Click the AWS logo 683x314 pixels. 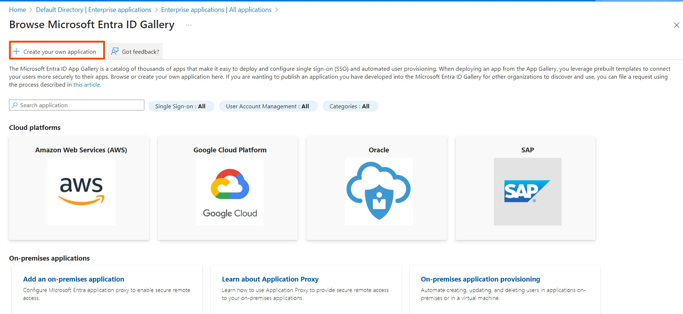[81, 192]
